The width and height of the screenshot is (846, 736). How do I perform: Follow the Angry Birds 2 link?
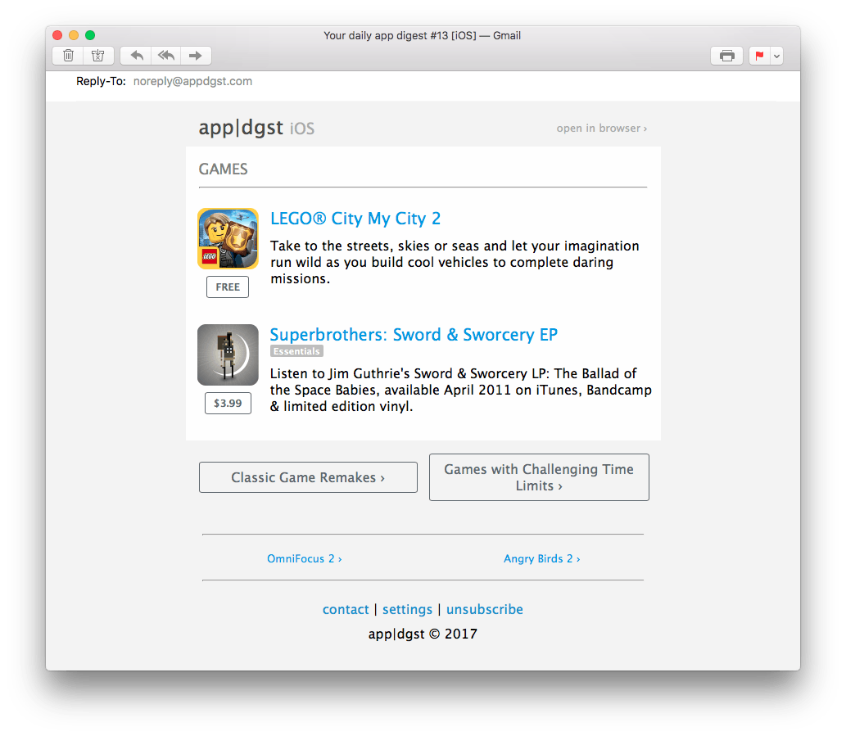coord(541,558)
